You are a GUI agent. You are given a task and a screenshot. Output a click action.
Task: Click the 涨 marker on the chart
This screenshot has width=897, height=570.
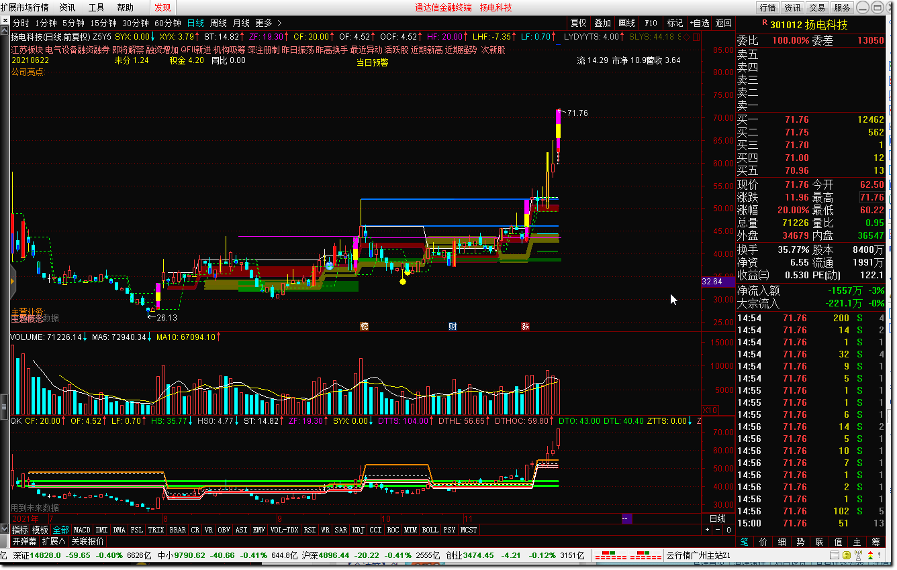tap(526, 327)
